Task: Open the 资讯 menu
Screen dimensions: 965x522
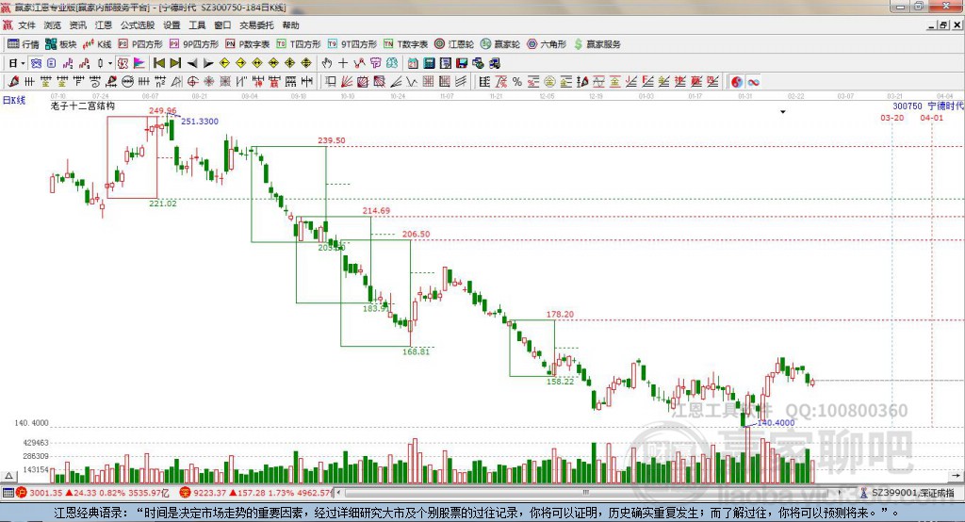Action: point(78,25)
